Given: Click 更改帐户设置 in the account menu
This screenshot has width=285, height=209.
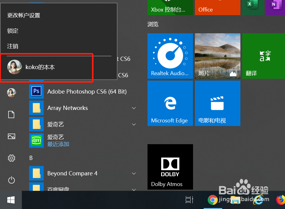Looking at the screenshot, I should pyautogui.click(x=24, y=15).
